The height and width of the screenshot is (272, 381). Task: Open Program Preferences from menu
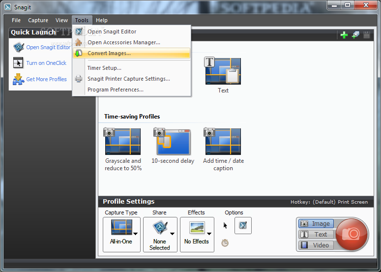(131, 90)
